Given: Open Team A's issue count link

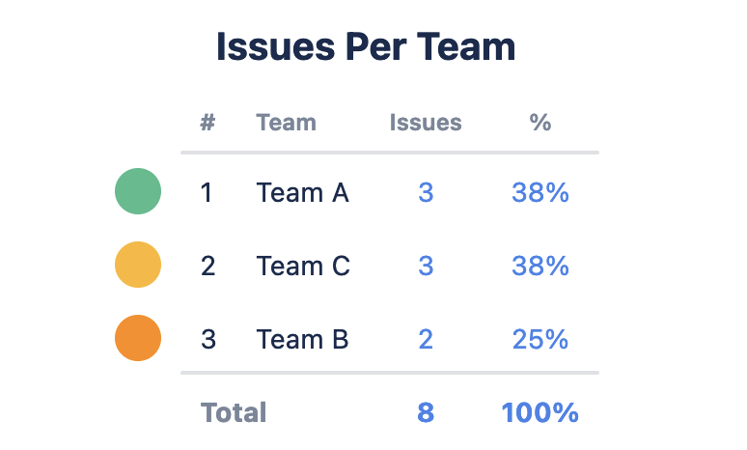Looking at the screenshot, I should pyautogui.click(x=426, y=193).
